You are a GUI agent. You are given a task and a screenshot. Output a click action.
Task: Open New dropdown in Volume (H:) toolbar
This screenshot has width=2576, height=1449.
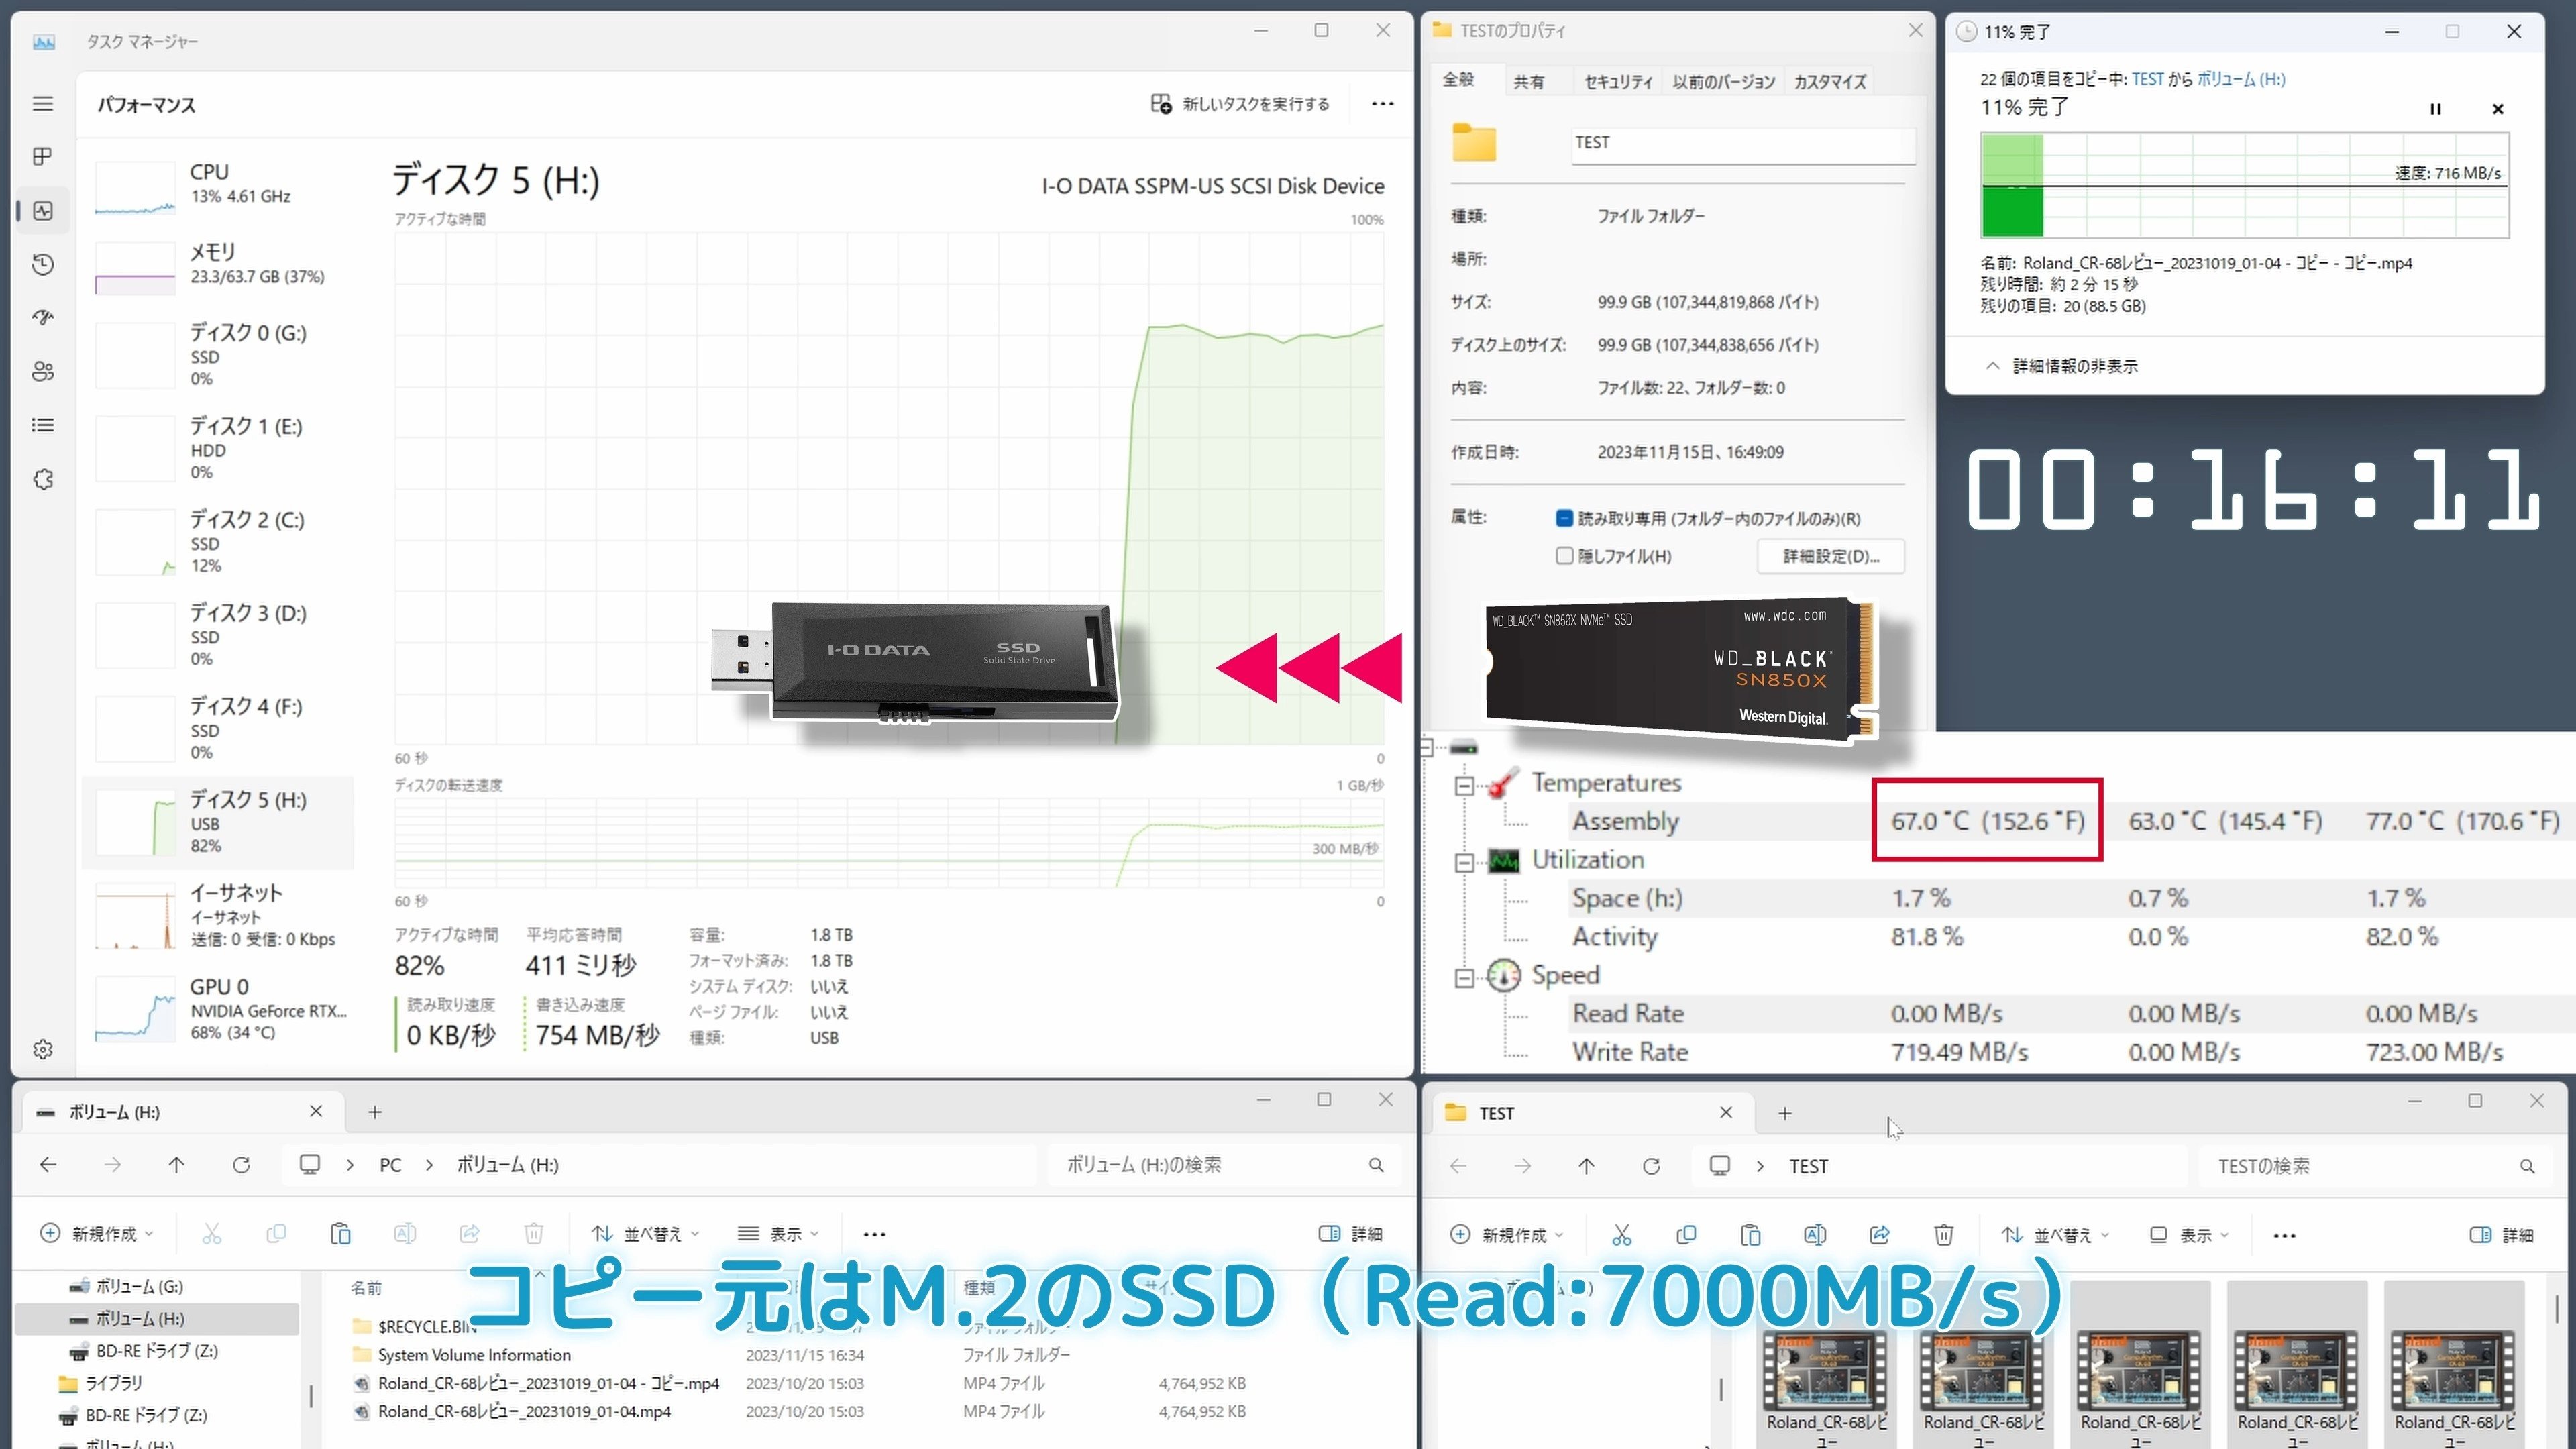(x=97, y=1234)
